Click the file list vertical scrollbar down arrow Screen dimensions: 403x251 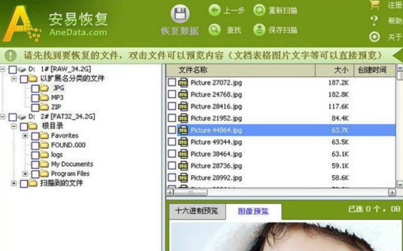click(400, 184)
